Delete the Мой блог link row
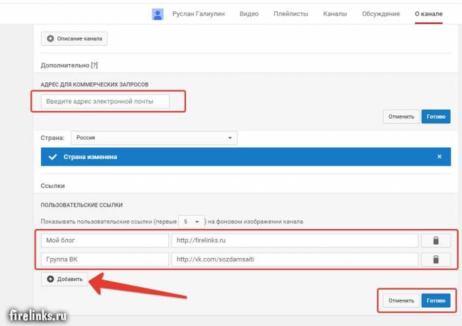The height and width of the screenshot is (326, 462). click(x=435, y=241)
